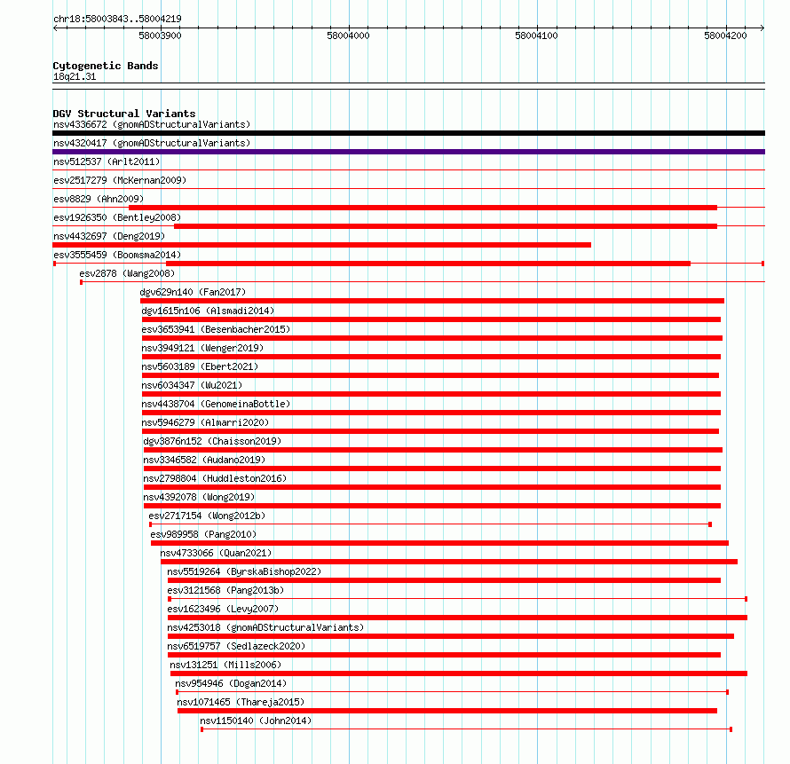Image resolution: width=790 pixels, height=764 pixels.
Task: Click nsv6519757 (Sedlazeck2020) label
Action: click(236, 646)
